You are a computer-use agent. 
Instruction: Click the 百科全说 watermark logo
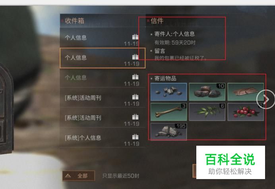click(x=230, y=162)
